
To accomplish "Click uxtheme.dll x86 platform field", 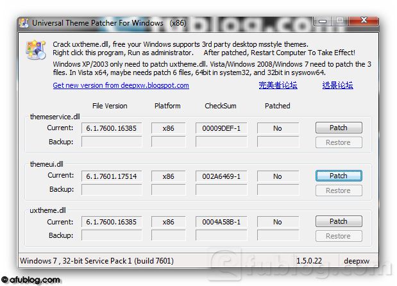I will [169, 222].
